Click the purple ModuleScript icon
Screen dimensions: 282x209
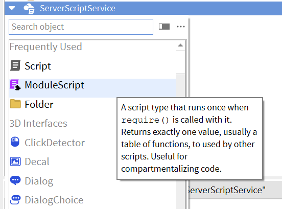tap(15, 85)
